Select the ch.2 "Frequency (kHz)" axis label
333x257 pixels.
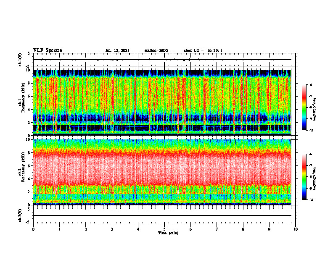pos(23,167)
